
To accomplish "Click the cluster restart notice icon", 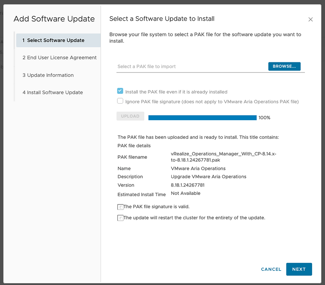I will coord(121,218).
